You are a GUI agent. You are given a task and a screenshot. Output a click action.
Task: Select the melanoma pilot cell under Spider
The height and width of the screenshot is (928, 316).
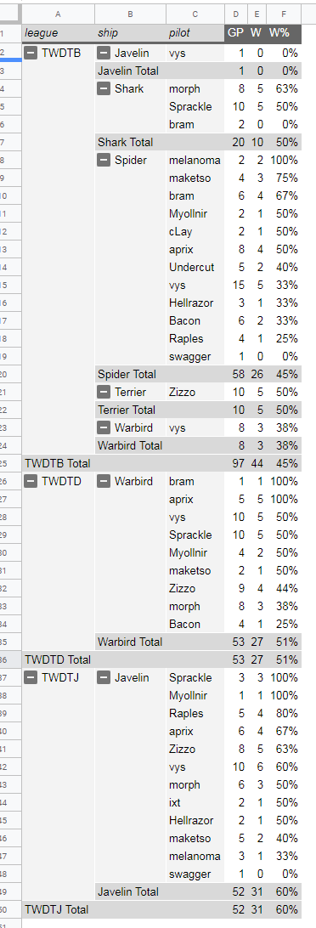pyautogui.click(x=195, y=160)
